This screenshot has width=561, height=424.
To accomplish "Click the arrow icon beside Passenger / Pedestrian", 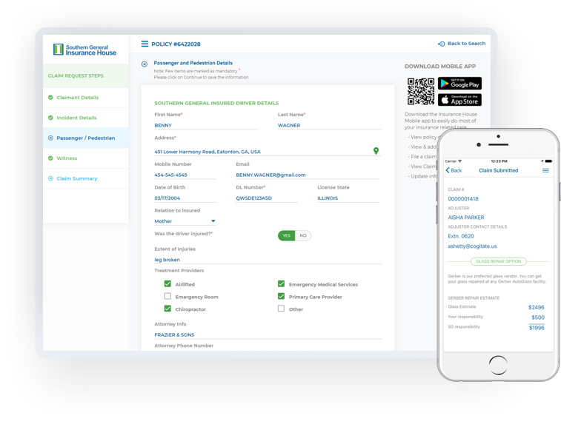I will pos(50,138).
